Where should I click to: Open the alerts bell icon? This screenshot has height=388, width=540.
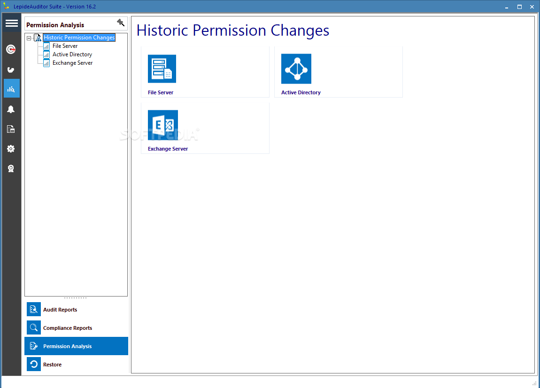tap(11, 109)
